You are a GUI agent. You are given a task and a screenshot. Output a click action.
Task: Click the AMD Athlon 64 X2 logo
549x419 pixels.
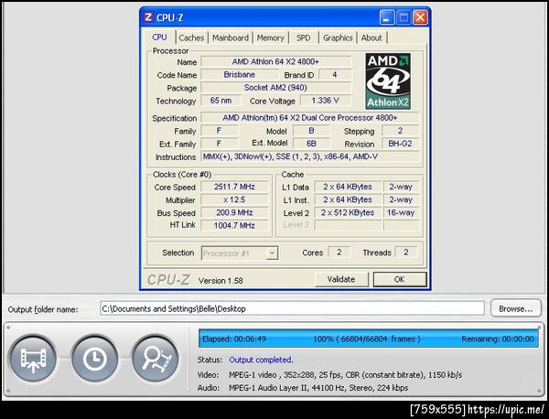tap(388, 81)
